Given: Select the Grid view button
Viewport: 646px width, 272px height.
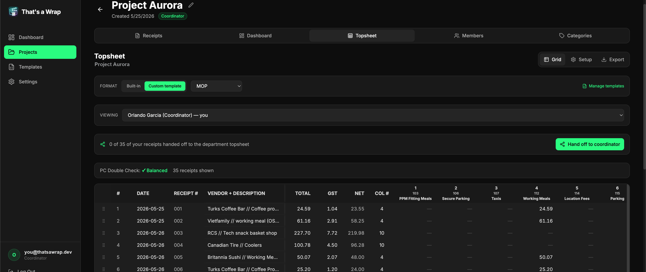Looking at the screenshot, I should pos(552,60).
